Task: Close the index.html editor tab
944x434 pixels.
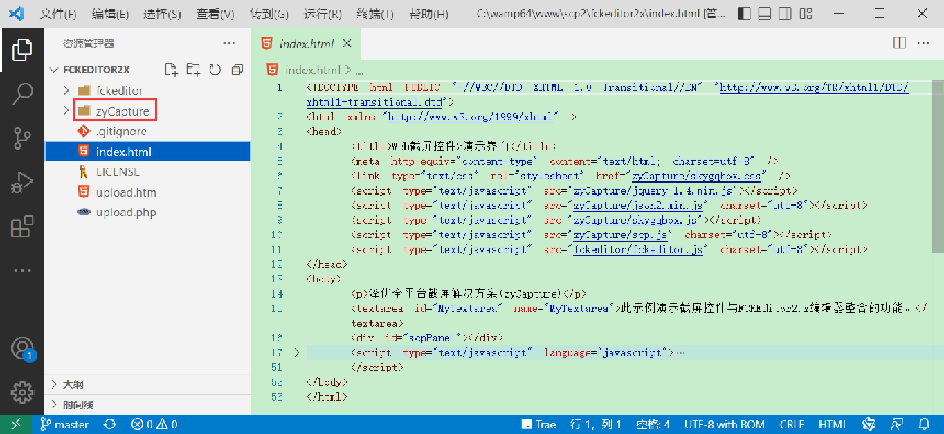Action: click(347, 44)
